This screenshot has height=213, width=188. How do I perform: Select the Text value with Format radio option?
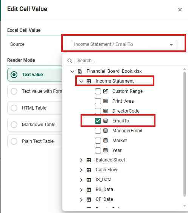[x=35, y=91]
